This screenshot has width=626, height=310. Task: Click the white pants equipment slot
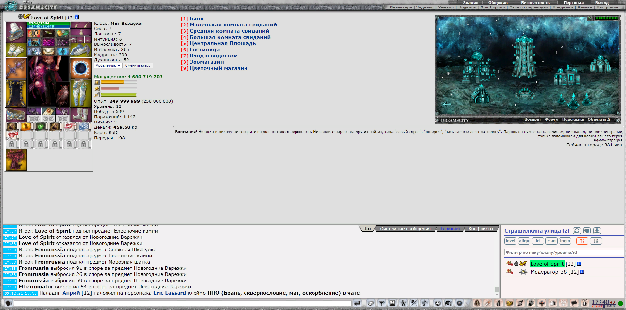(x=81, y=93)
